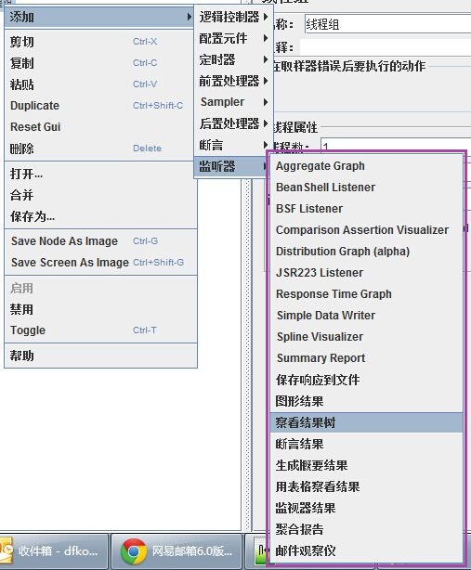Select Distribution Graph (alpha)
Image resolution: width=471 pixels, height=570 pixels.
pos(366,252)
